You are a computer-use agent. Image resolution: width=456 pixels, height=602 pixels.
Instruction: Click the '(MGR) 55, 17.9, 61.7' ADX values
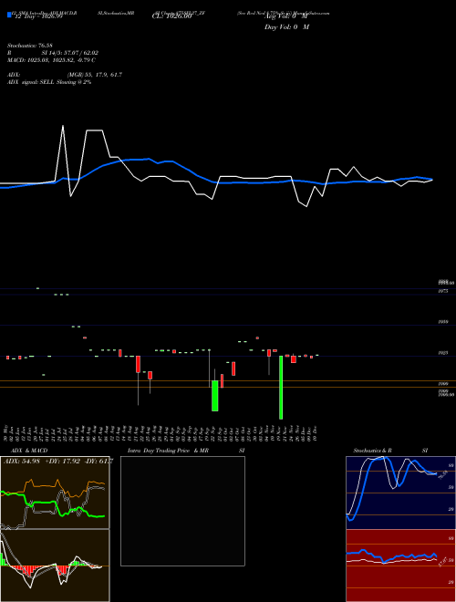pyautogui.click(x=95, y=75)
